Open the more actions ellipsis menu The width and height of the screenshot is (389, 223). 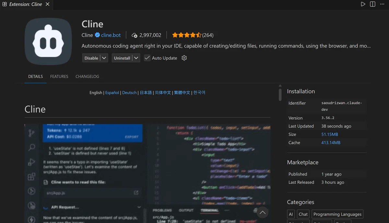383,4
